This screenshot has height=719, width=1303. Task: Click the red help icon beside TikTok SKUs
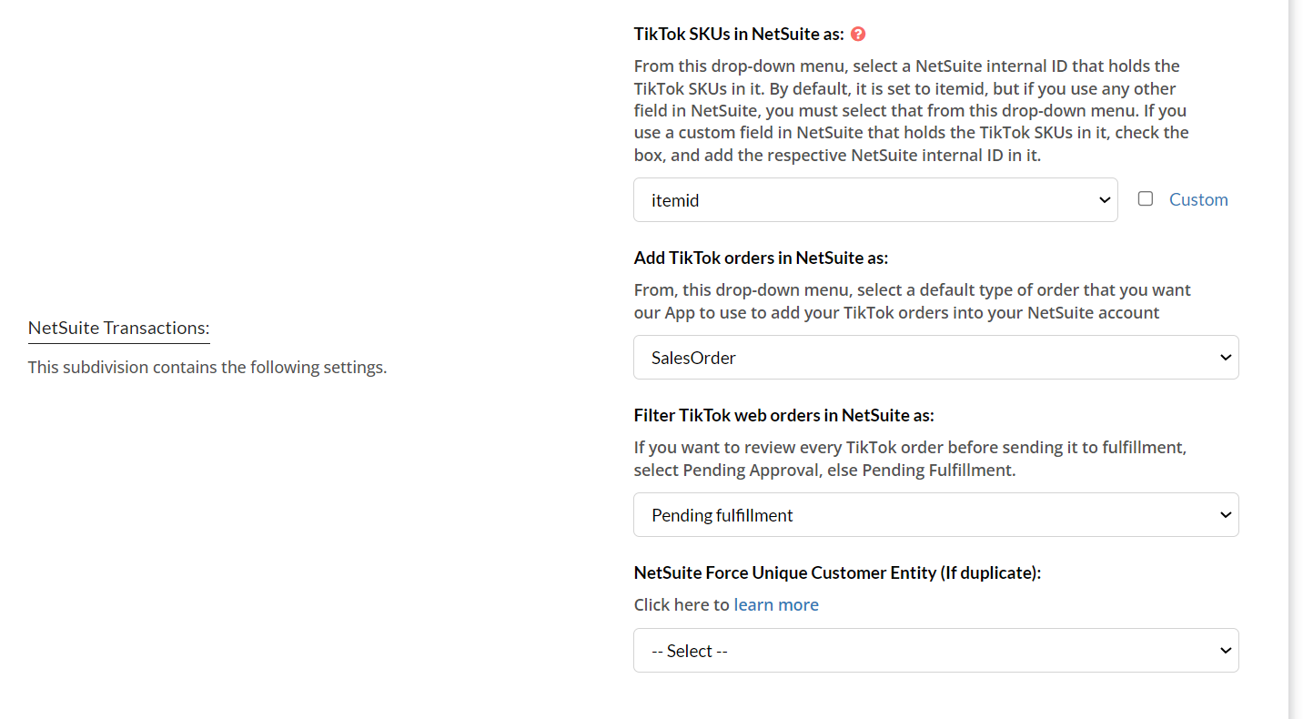pyautogui.click(x=858, y=35)
